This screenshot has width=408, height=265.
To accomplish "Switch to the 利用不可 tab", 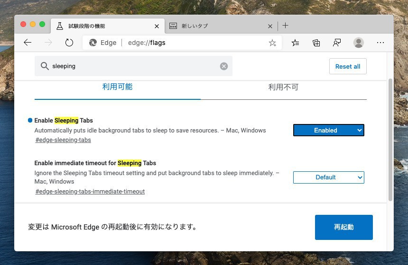I will click(283, 88).
